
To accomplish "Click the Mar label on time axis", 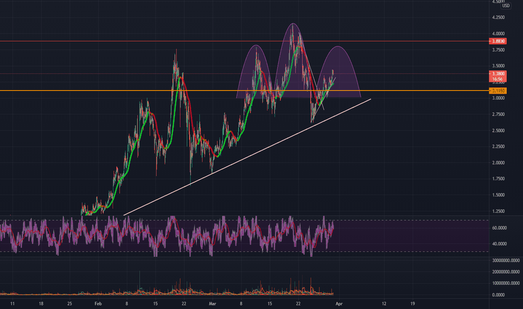I will tap(213, 304).
